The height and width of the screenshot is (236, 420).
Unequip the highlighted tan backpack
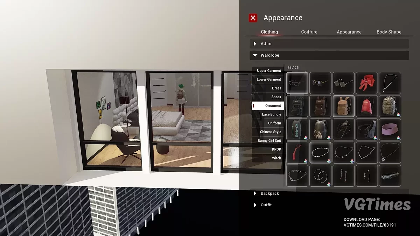[x=343, y=106]
